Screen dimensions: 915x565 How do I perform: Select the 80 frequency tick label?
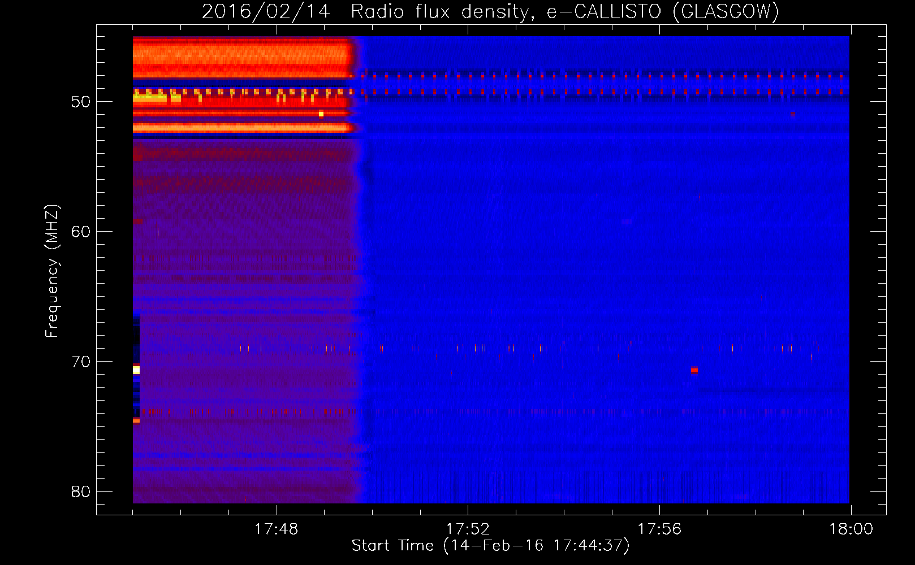click(81, 492)
